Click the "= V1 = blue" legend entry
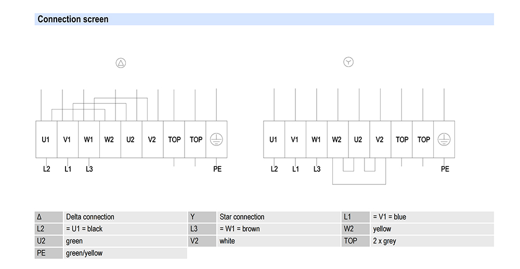 [x=389, y=217]
